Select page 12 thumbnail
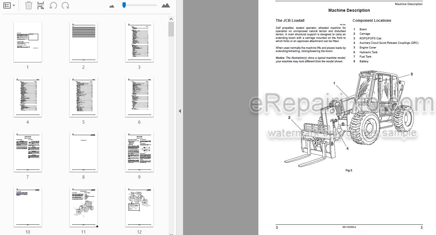 139,207
